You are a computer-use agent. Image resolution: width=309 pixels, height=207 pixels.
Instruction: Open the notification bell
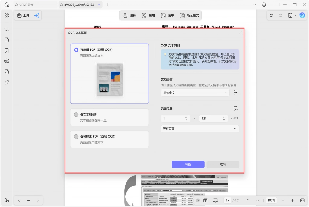[x=264, y=5]
